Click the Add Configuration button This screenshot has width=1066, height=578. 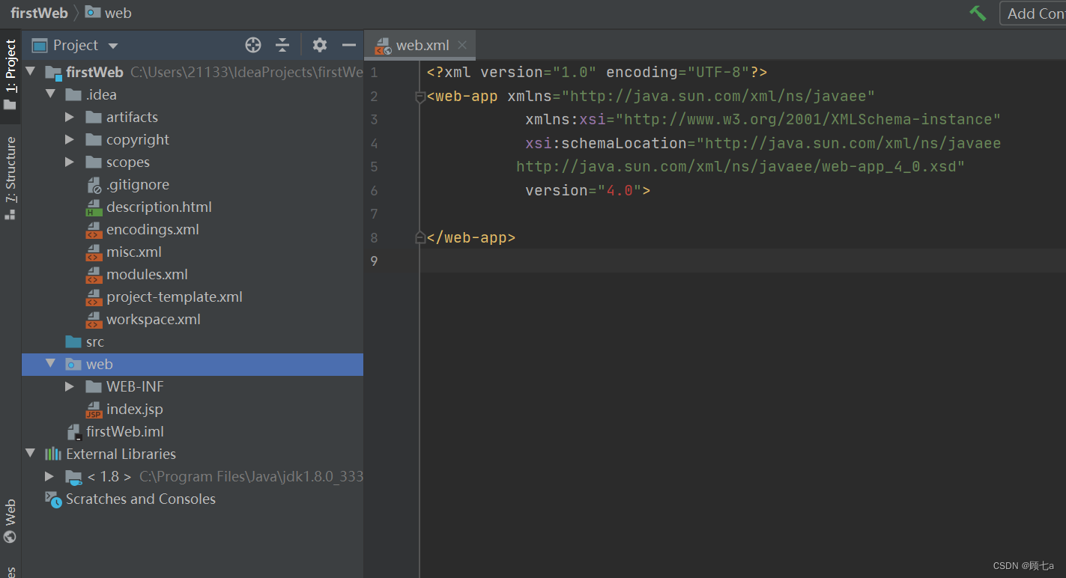pyautogui.click(x=1033, y=13)
